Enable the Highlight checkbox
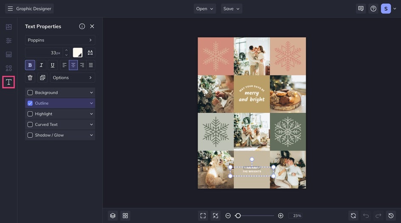The height and width of the screenshot is (223, 401). [30, 114]
